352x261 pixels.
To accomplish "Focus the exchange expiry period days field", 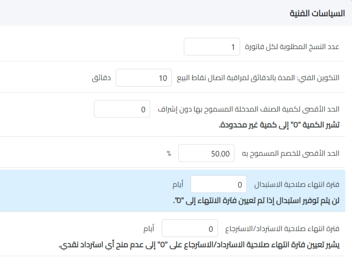I will pos(218,184).
